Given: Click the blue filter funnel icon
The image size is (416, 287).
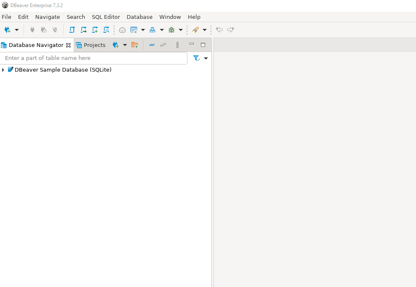Looking at the screenshot, I should [x=197, y=58].
